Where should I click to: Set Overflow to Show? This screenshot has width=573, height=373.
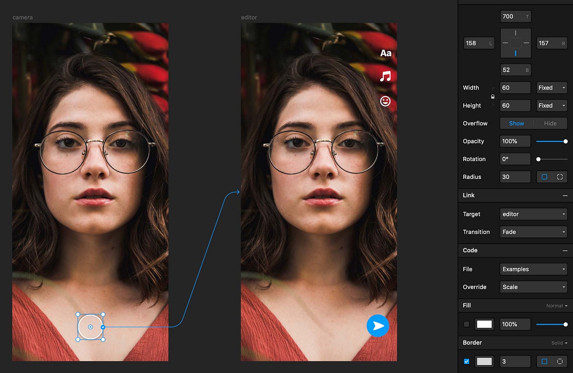[517, 123]
